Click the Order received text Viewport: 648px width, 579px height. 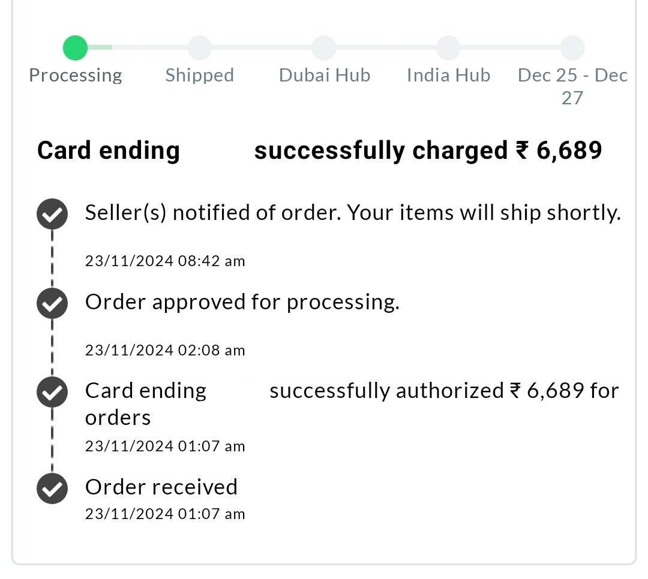tap(161, 487)
